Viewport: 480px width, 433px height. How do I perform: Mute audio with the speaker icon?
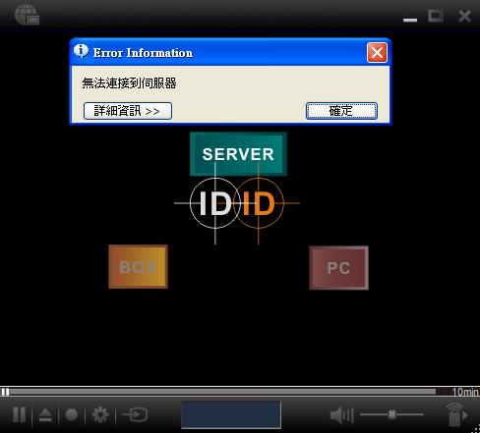[341, 415]
